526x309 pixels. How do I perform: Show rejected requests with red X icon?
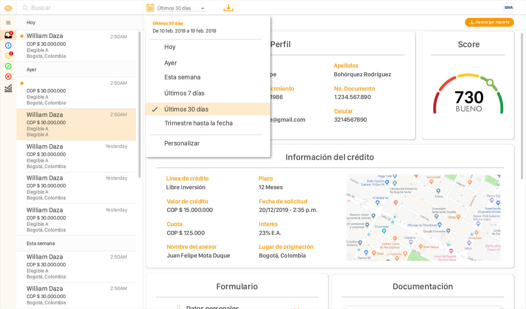[x=8, y=77]
